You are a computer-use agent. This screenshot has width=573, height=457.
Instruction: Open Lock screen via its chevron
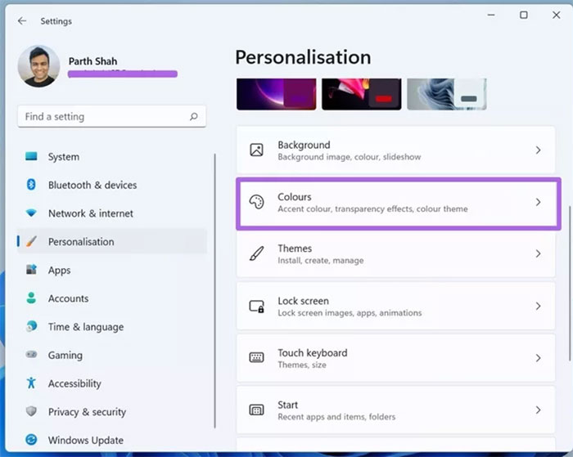538,306
